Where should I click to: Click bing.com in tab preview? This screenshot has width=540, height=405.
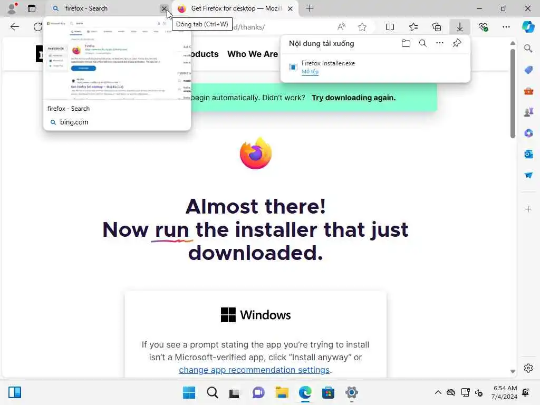(74, 122)
